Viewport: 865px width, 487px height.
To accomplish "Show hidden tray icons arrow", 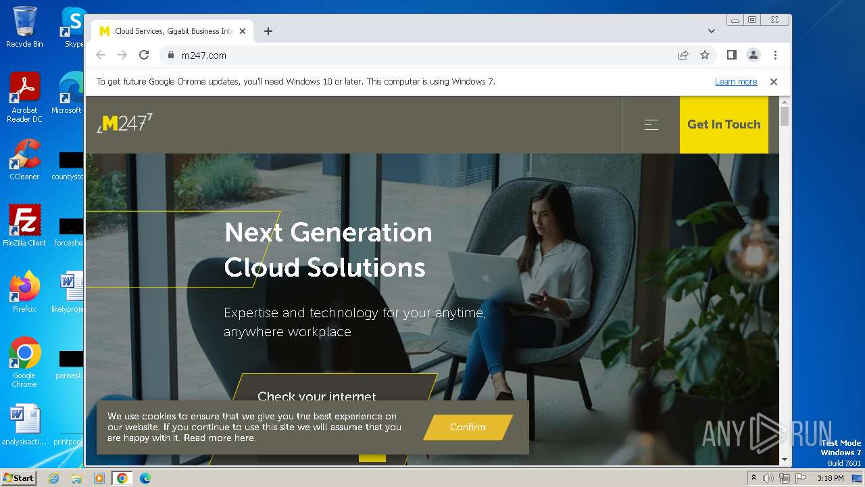I will 754,478.
